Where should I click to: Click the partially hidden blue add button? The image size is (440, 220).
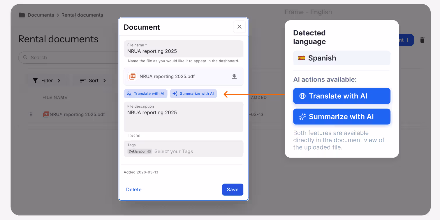pyautogui.click(x=406, y=40)
